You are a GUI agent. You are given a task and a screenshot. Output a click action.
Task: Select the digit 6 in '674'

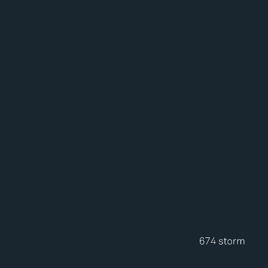202,241
